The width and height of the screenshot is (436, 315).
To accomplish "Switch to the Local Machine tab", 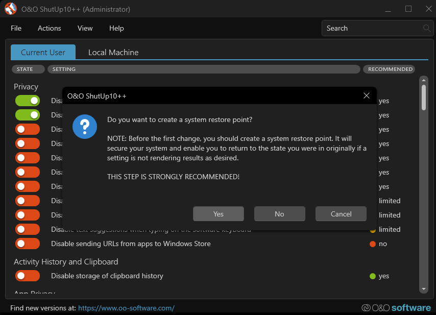I will pyautogui.click(x=113, y=52).
